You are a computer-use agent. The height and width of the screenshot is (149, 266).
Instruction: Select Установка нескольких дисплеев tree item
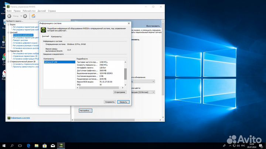[26, 48]
